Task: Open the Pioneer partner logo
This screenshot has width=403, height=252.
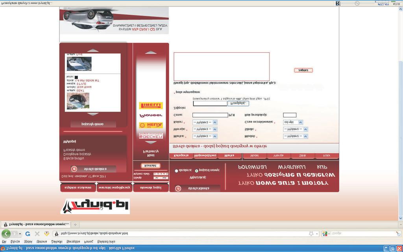Action: click(x=151, y=115)
